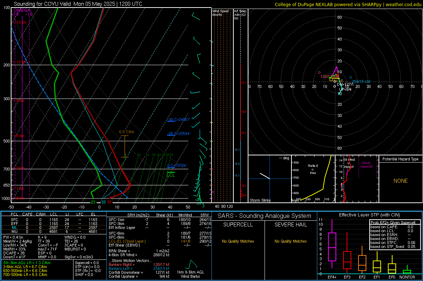Screen dimensions: 423x281
Task: Select the green LCL marker
Action: pyautogui.click(x=171, y=174)
